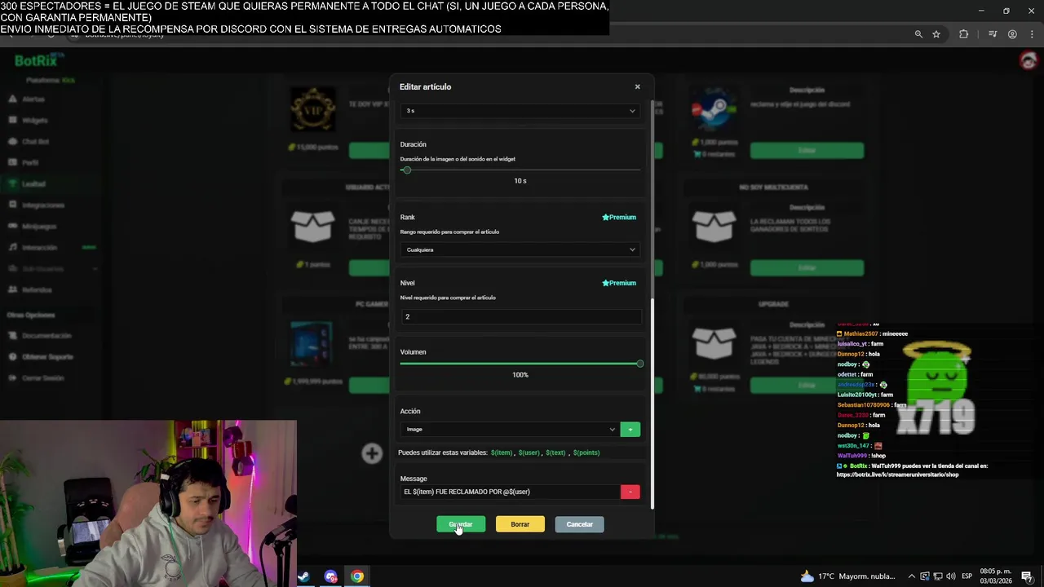1044x587 pixels.
Task: Open the Chrome extensions puzzle icon
Action: click(964, 34)
